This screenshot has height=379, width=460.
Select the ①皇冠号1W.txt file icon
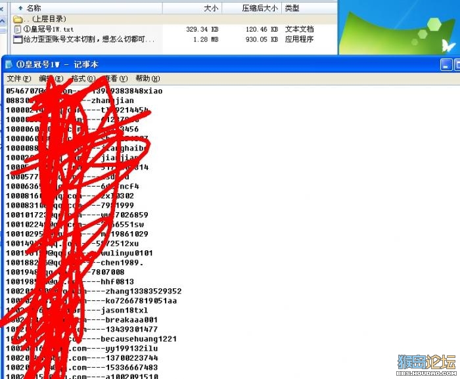(x=18, y=30)
